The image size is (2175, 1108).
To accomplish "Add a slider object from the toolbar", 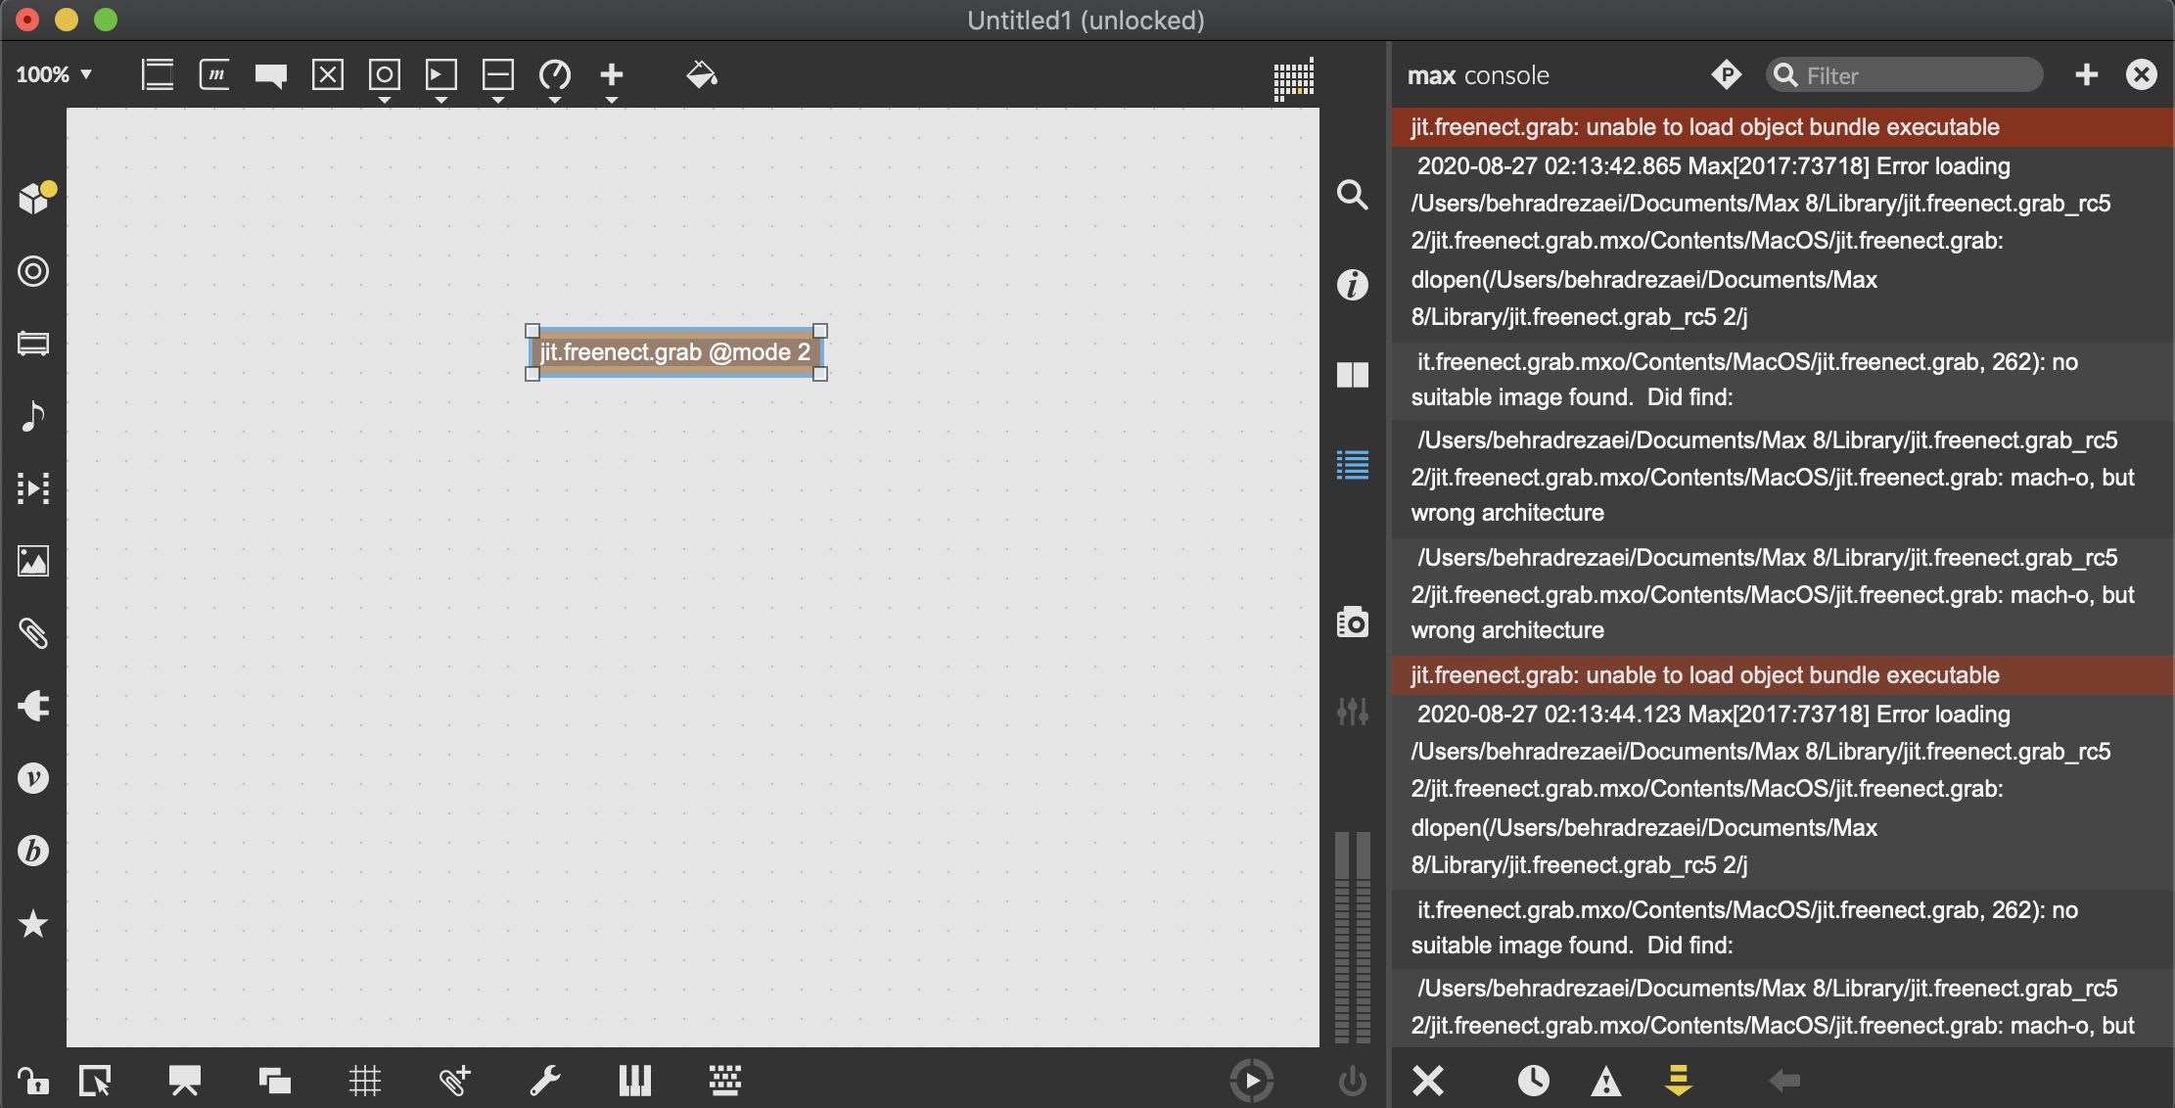I will point(498,74).
